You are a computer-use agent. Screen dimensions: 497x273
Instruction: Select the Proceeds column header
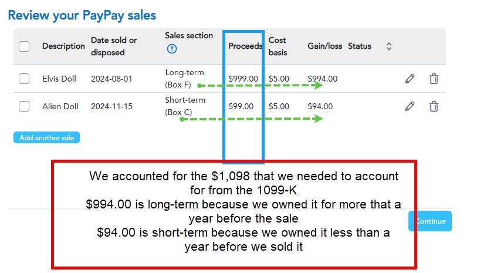click(x=245, y=46)
